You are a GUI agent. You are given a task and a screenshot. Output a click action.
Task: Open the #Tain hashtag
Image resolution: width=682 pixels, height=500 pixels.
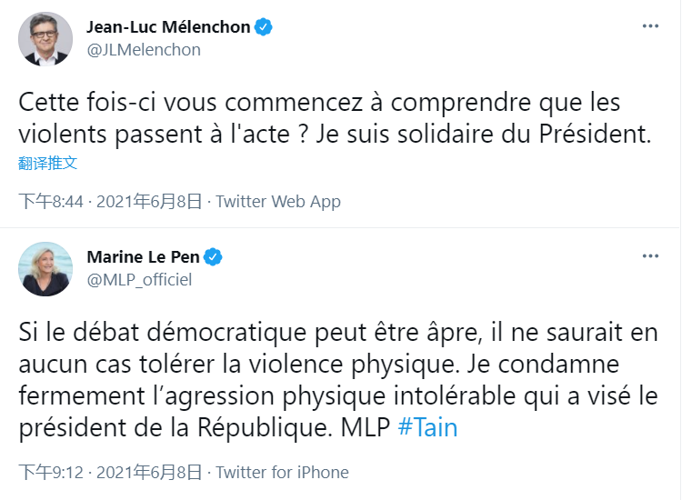(428, 427)
